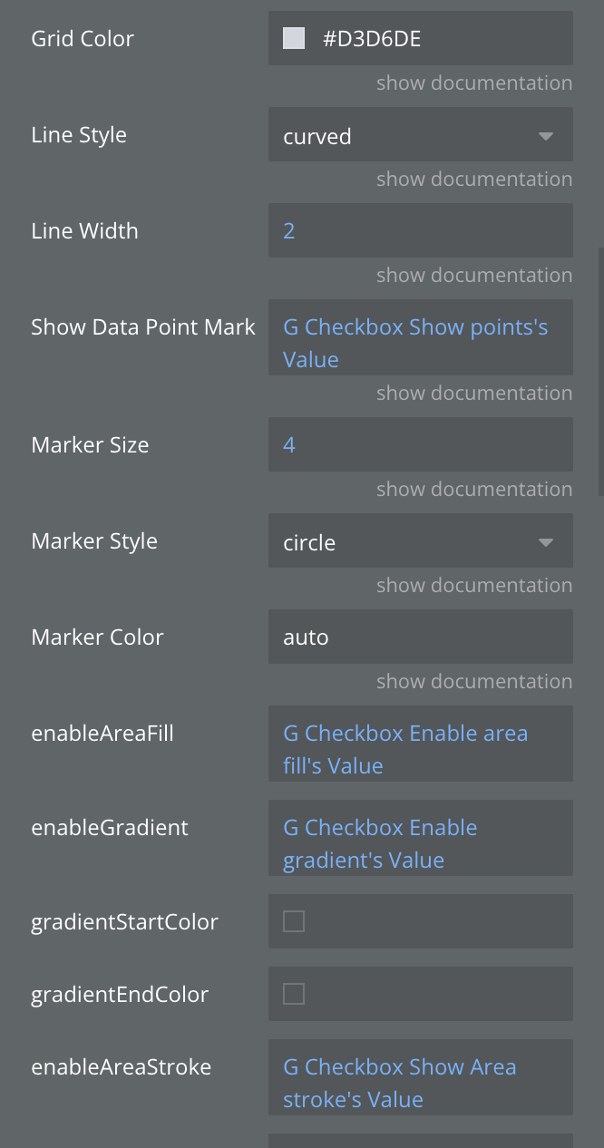Edit the Show points's Value expression
Screen dimensions: 604x1148
(x=415, y=343)
